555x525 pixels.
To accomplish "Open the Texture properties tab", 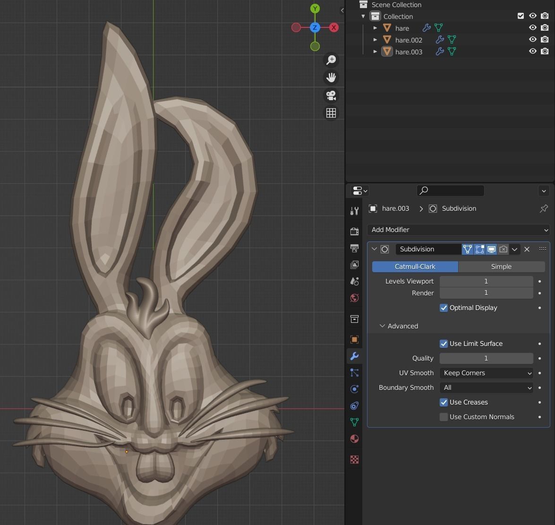I will 354,459.
